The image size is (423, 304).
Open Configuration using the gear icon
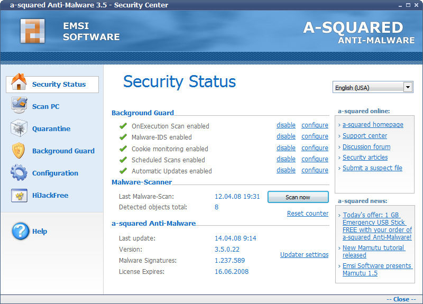19,172
